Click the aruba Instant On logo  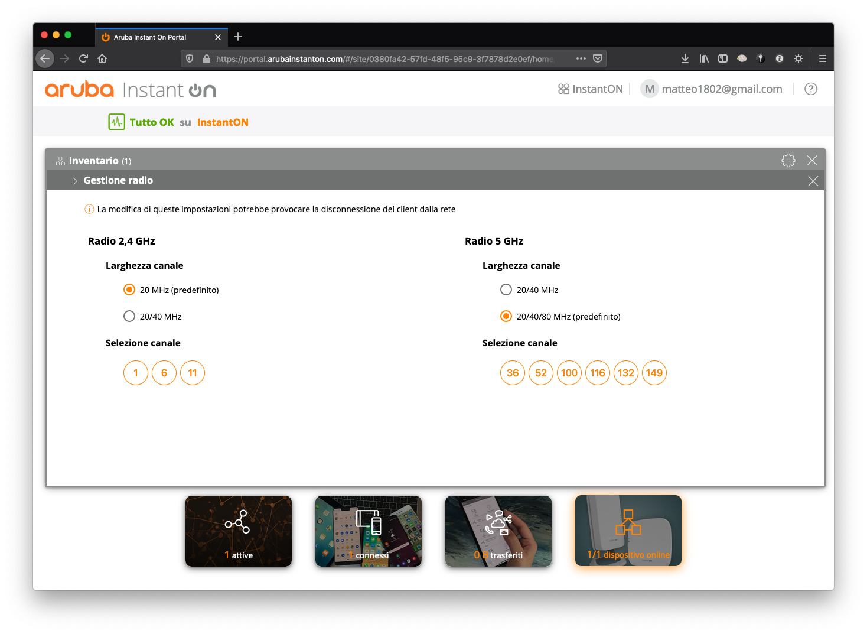(x=131, y=90)
